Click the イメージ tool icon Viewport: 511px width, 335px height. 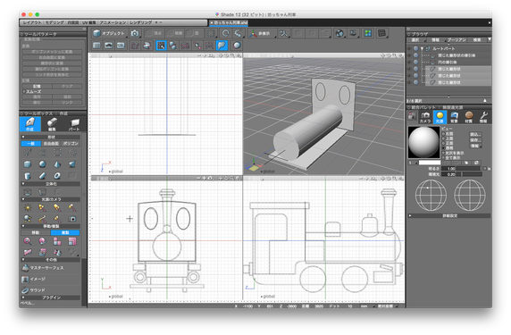[x=25, y=280]
